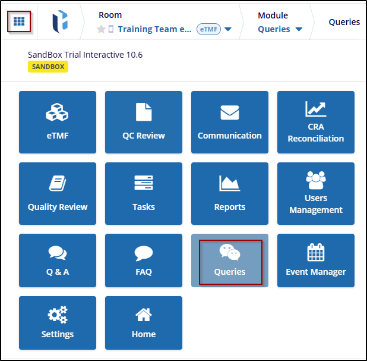Image resolution: width=367 pixels, height=361 pixels.
Task: Go to the Tasks module
Action: (144, 193)
